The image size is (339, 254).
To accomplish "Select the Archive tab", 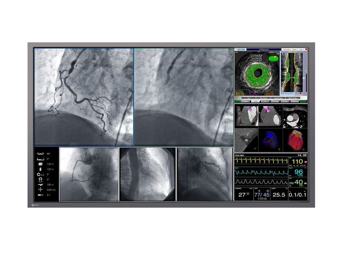I will pyautogui.click(x=285, y=101).
